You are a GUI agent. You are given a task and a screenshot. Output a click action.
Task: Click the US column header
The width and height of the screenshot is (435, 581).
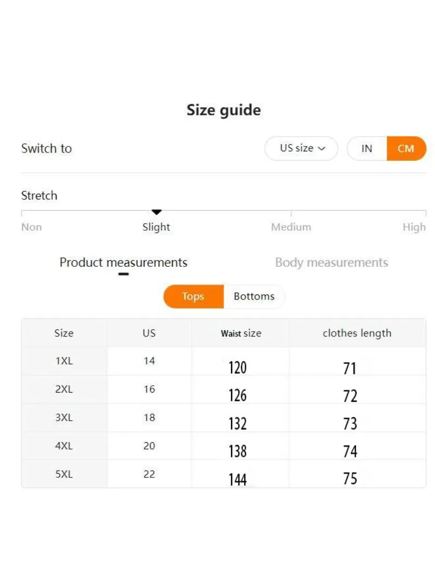tap(149, 333)
